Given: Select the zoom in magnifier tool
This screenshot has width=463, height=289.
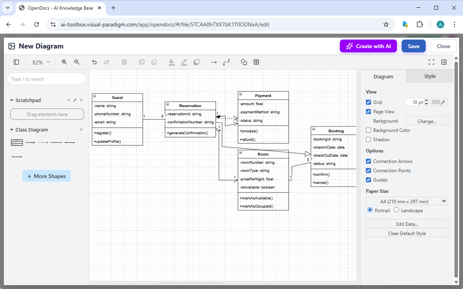Looking at the screenshot, I should pyautogui.click(x=64, y=62).
